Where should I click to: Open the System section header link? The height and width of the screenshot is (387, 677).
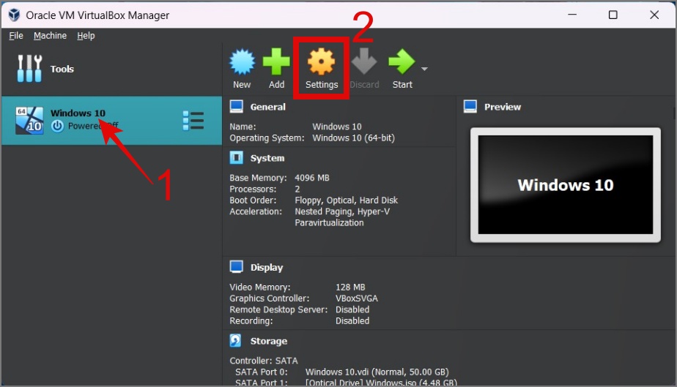(x=267, y=158)
